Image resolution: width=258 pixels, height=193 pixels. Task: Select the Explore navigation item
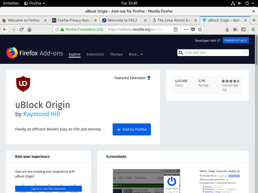[75, 54]
